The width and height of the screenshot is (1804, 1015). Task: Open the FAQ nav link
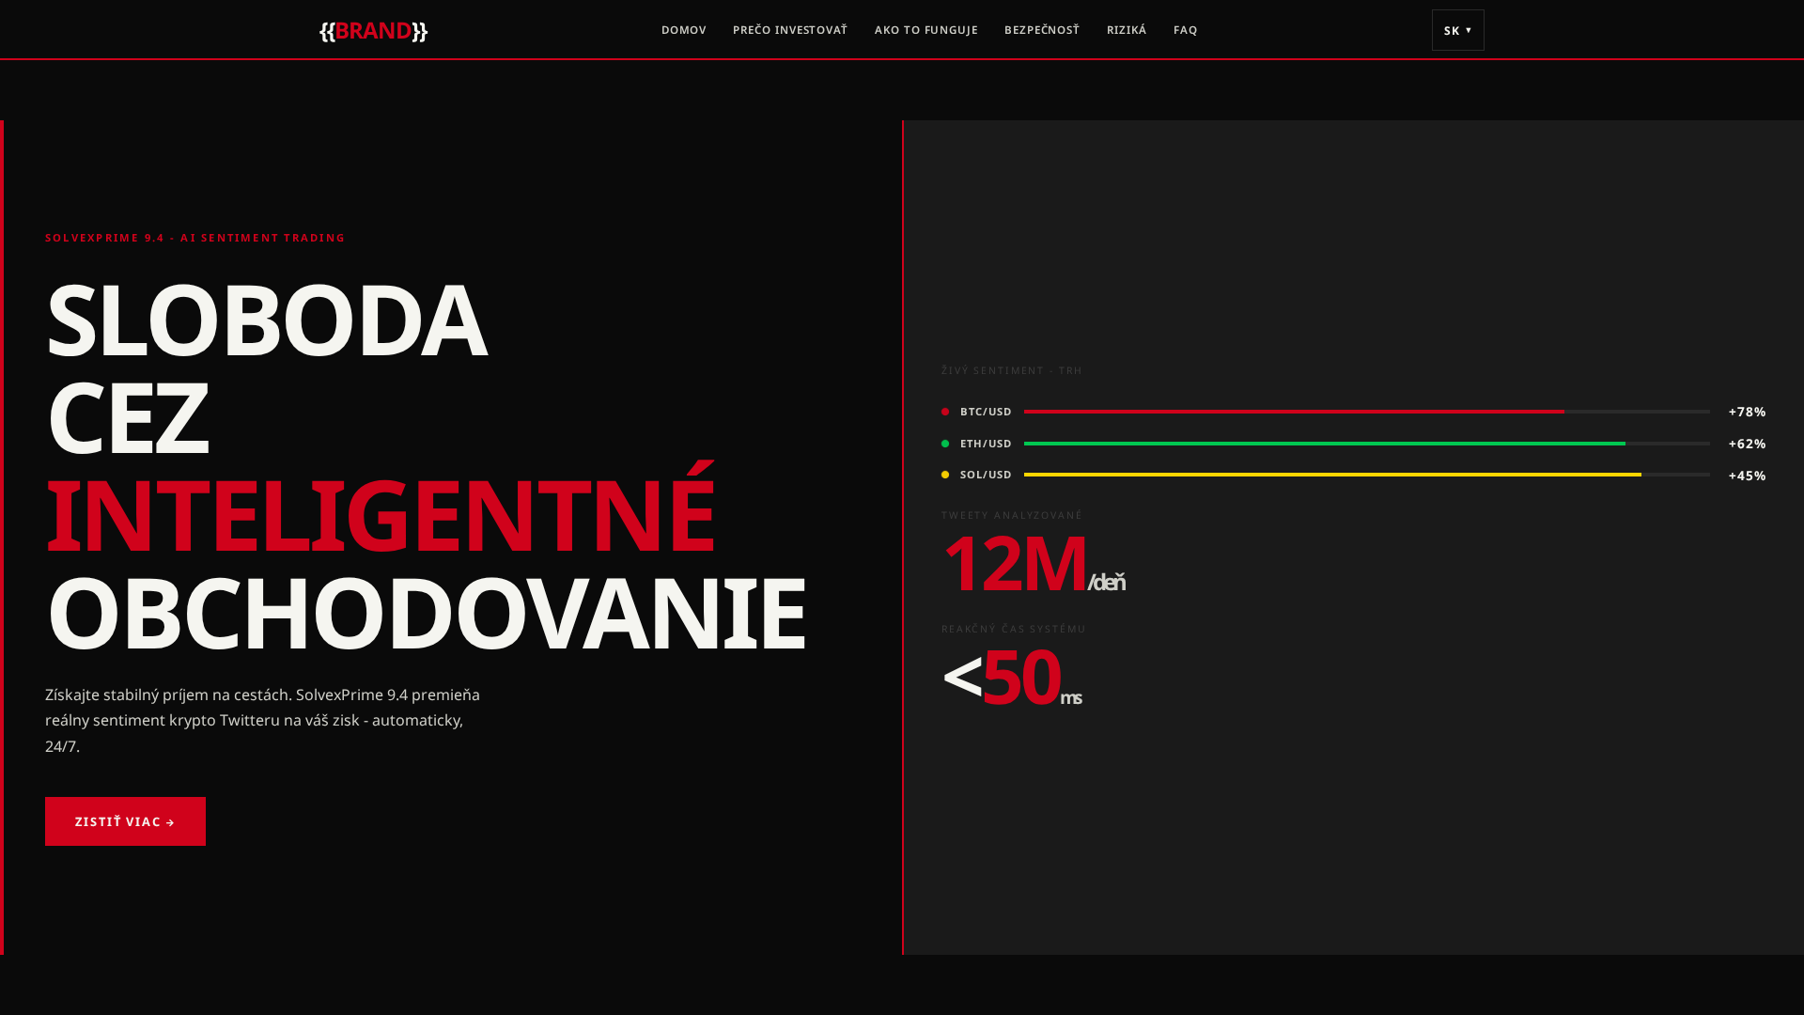pos(1185,30)
